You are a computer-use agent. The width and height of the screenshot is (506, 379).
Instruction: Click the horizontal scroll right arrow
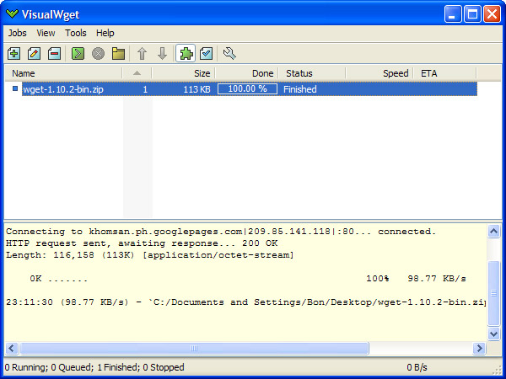pyautogui.click(x=479, y=348)
